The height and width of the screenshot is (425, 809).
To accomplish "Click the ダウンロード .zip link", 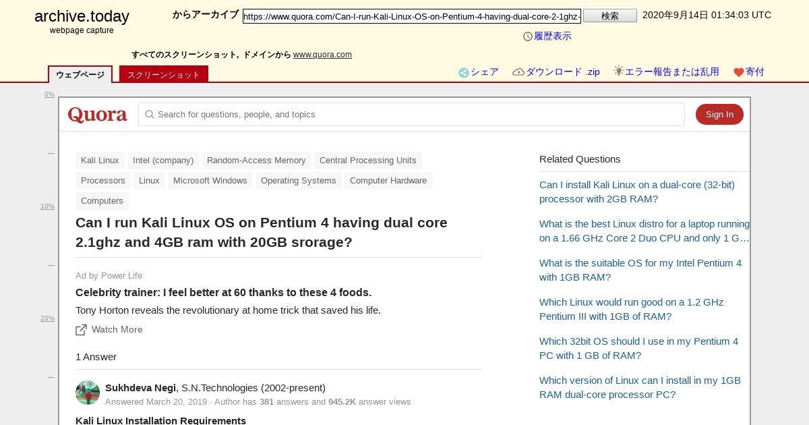I will point(563,72).
